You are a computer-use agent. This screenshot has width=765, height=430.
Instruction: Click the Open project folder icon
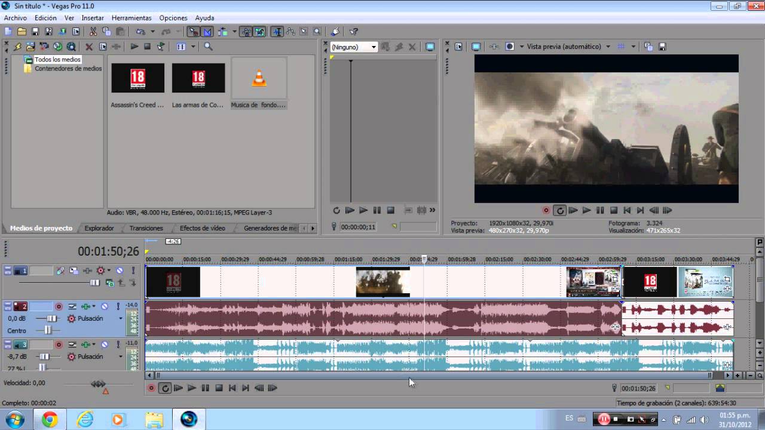pos(22,32)
